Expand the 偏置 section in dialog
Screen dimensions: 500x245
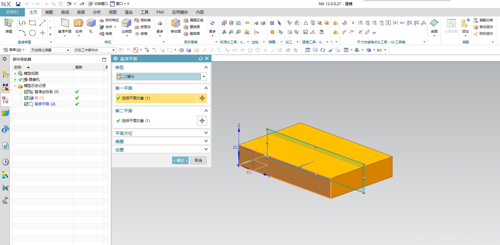[x=161, y=141]
